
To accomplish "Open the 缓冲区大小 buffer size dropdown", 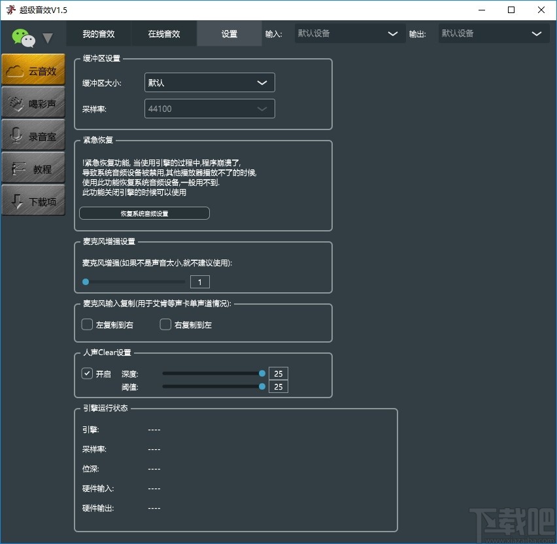I will tap(209, 82).
